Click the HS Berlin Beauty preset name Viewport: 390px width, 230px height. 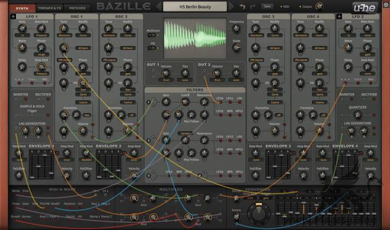tap(195, 6)
